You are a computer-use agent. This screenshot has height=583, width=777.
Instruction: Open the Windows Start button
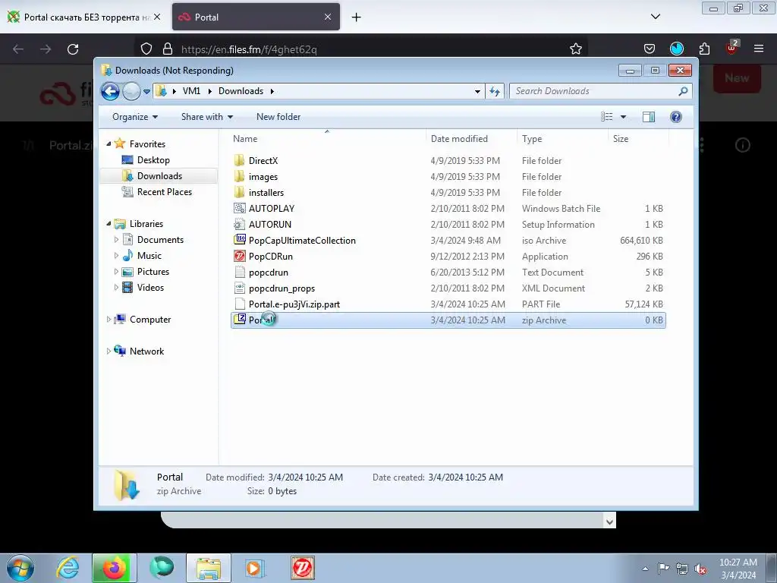(x=20, y=568)
